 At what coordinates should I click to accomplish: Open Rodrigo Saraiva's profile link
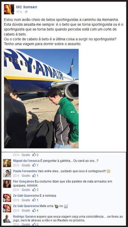(24, 217)
